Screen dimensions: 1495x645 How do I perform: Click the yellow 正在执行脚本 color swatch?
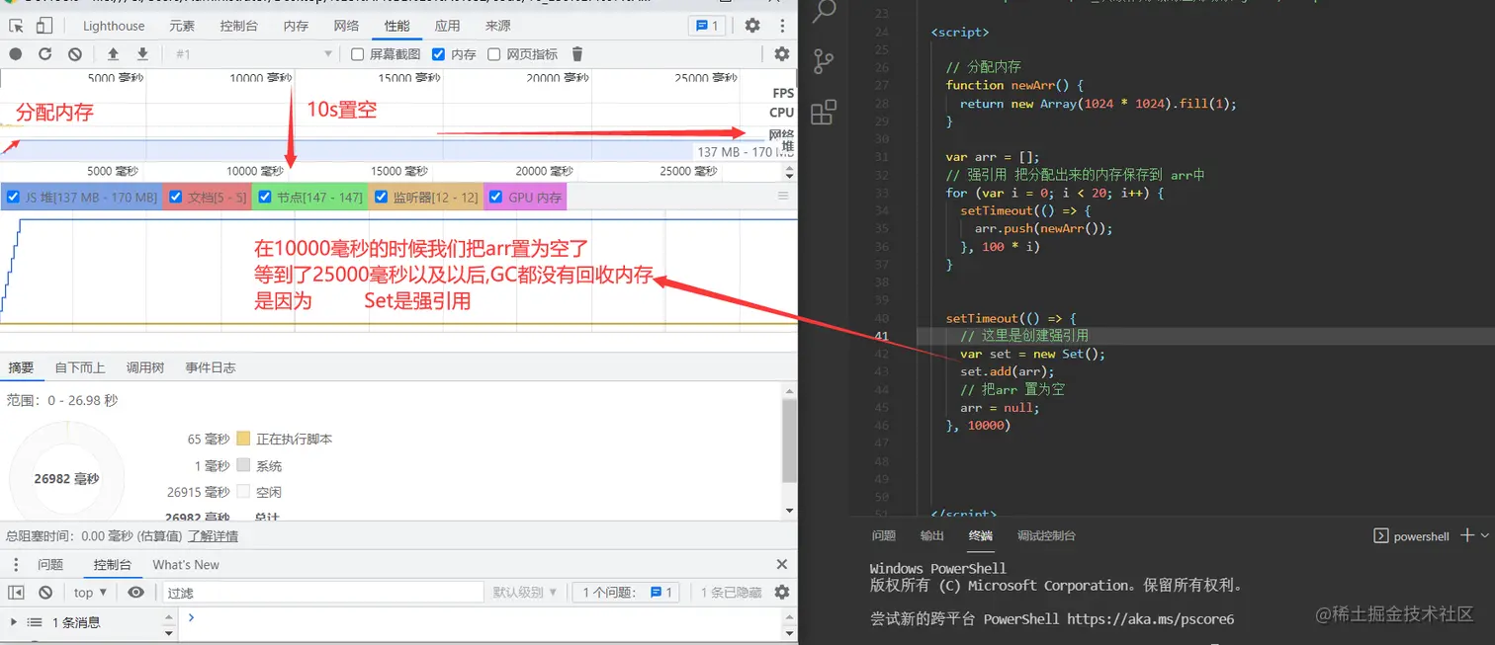[243, 439]
